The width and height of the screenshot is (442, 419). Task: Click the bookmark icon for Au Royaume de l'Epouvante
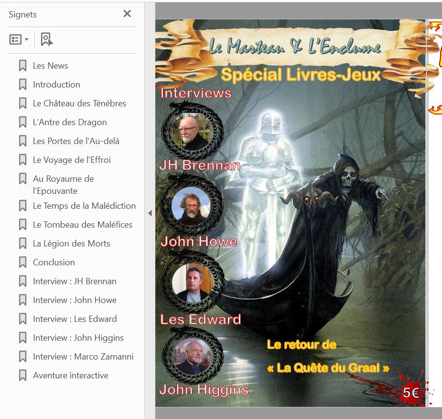click(x=23, y=179)
